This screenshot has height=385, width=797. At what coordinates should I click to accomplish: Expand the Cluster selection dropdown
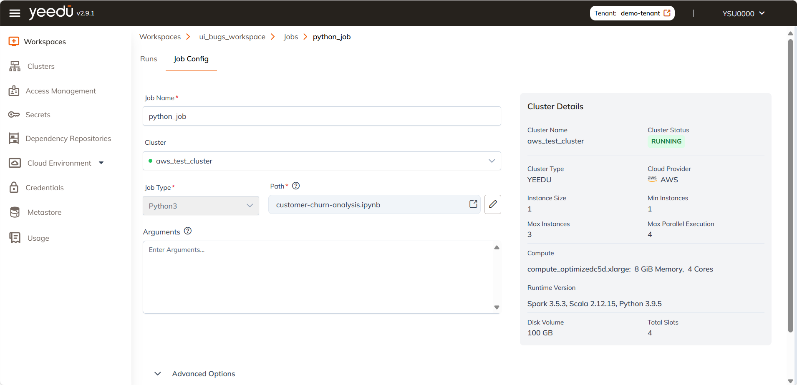pyautogui.click(x=492, y=161)
